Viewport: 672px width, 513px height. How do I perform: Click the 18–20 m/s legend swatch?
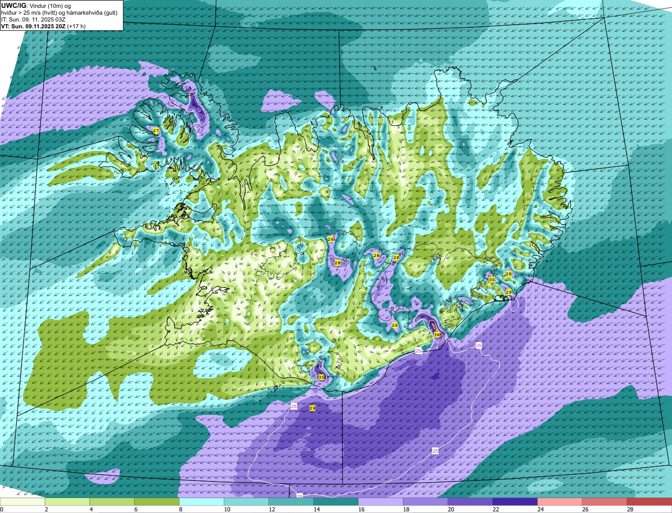426,501
